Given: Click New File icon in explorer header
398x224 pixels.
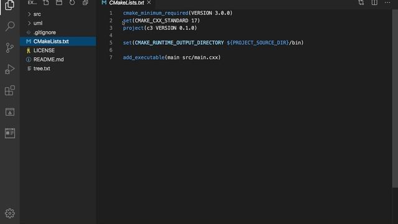Looking at the screenshot, I should pos(46,2).
